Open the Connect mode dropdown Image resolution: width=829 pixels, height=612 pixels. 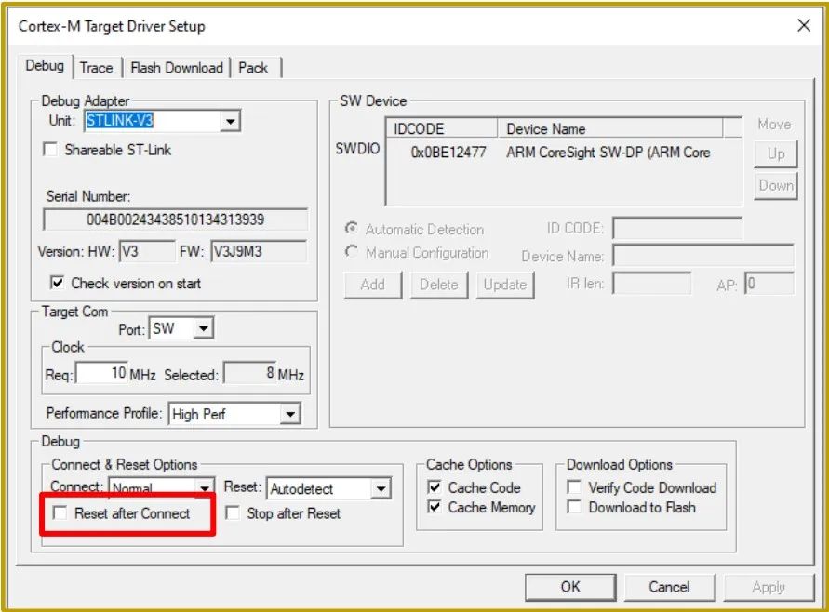(204, 488)
